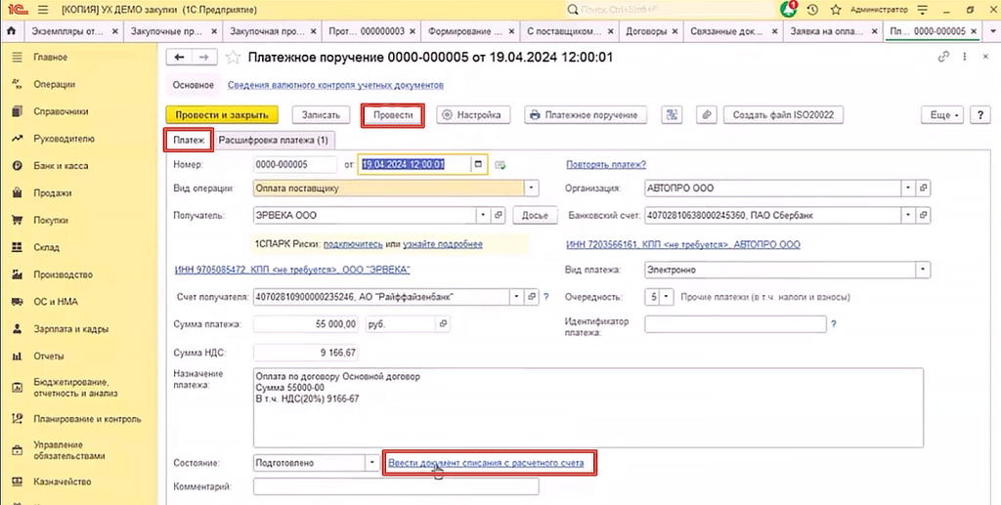Click the Сумма платежа field
Screen dimensions: 1001x505
[x=306, y=324]
